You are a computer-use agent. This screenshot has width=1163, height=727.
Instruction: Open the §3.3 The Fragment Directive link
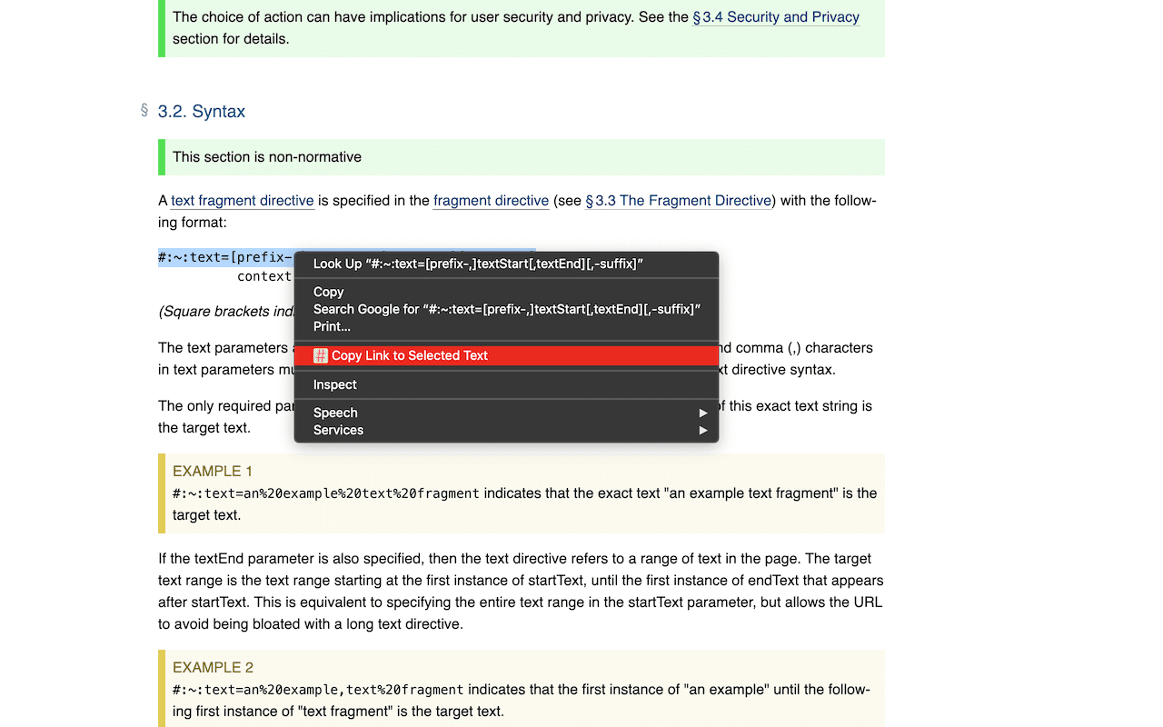[678, 200]
